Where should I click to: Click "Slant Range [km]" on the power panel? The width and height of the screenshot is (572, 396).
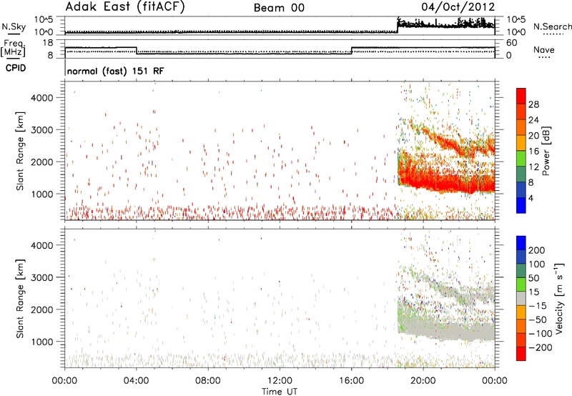(20, 151)
